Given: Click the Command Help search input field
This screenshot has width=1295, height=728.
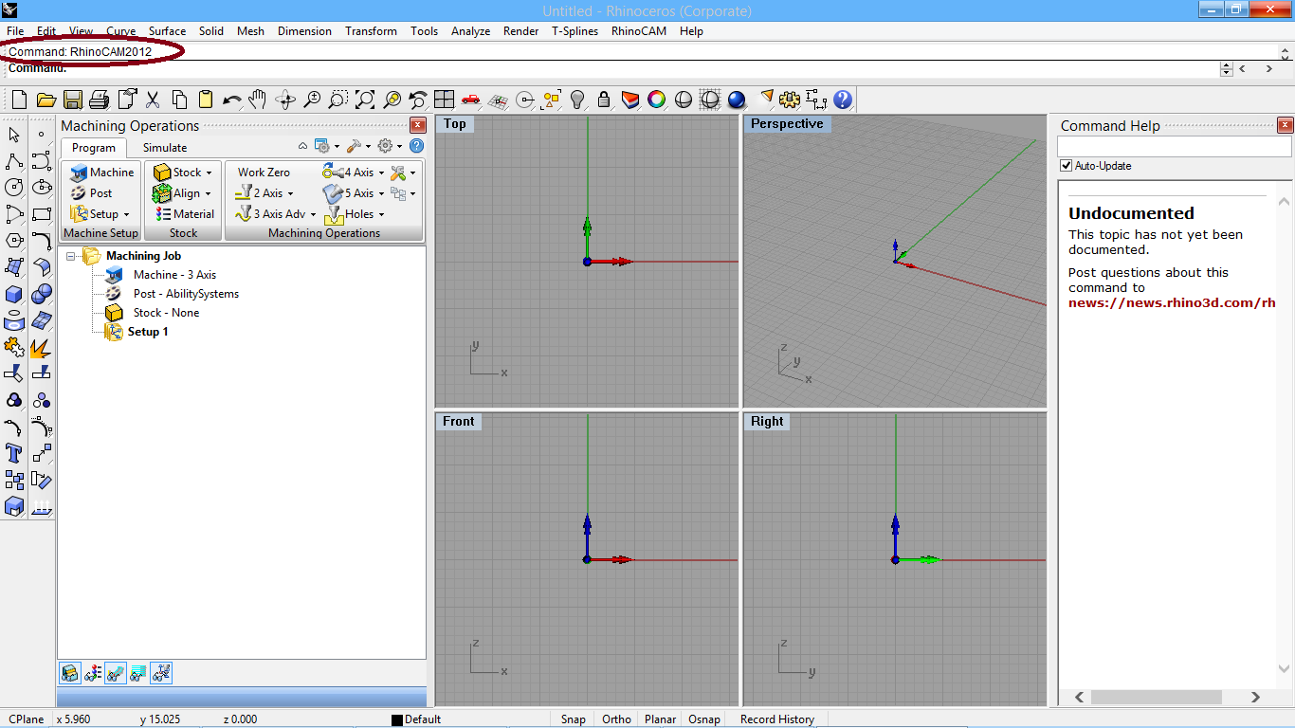Looking at the screenshot, I should (x=1175, y=147).
